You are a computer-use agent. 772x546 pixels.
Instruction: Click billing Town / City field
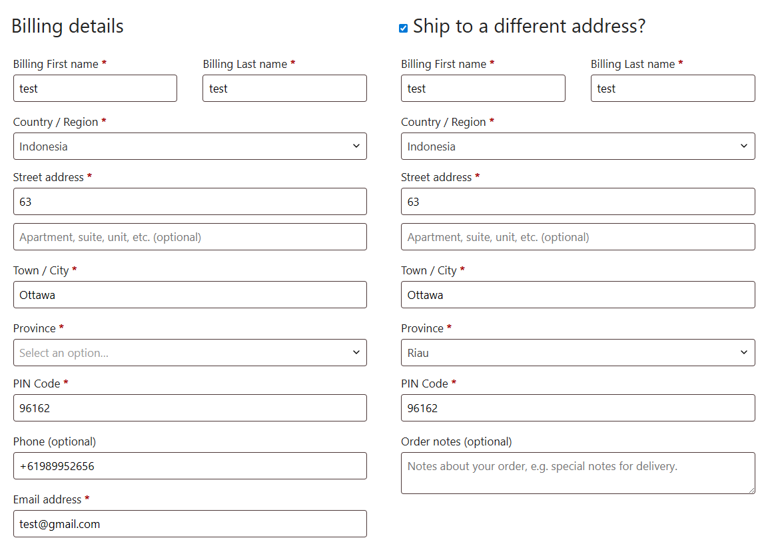(190, 295)
